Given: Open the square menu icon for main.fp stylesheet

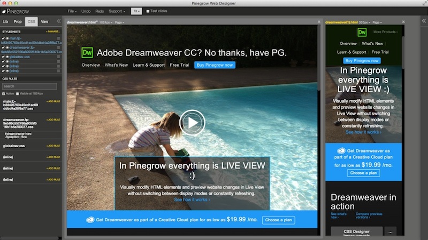Looking at the screenshot, I should [x=58, y=38].
